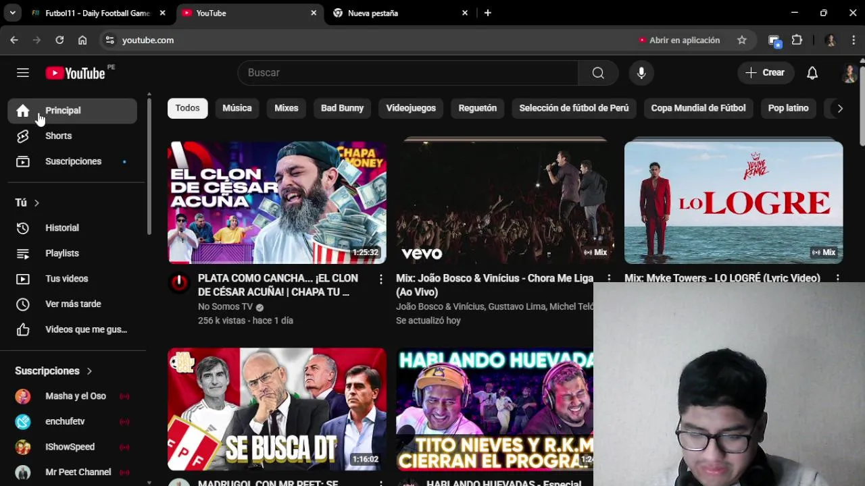Open Ver más tarde list
The image size is (865, 486).
point(72,304)
